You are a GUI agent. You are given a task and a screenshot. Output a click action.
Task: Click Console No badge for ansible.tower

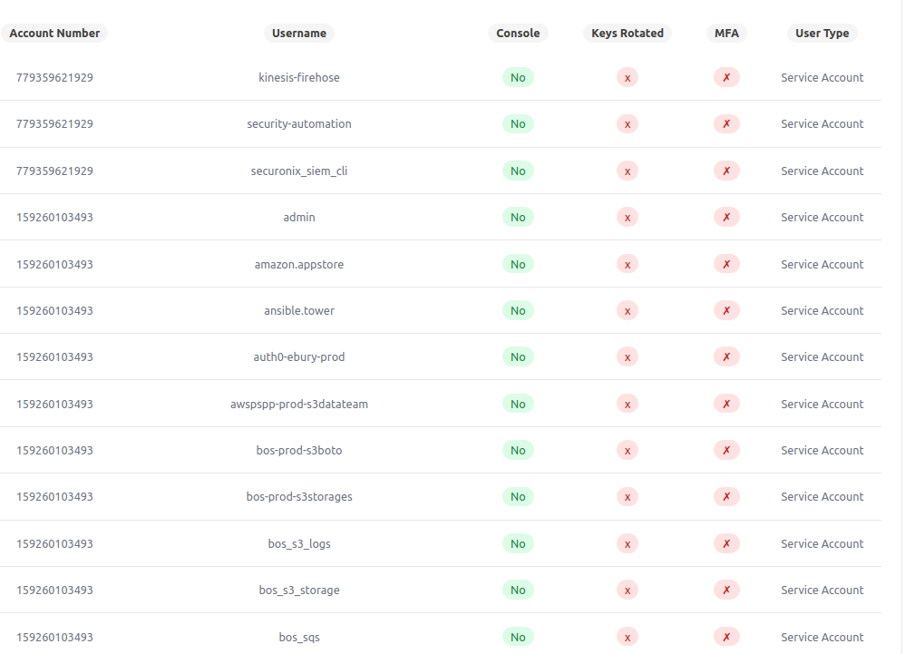coord(518,310)
